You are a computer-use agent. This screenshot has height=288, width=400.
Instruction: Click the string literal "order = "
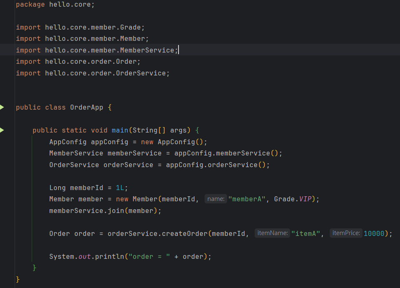pos(149,257)
